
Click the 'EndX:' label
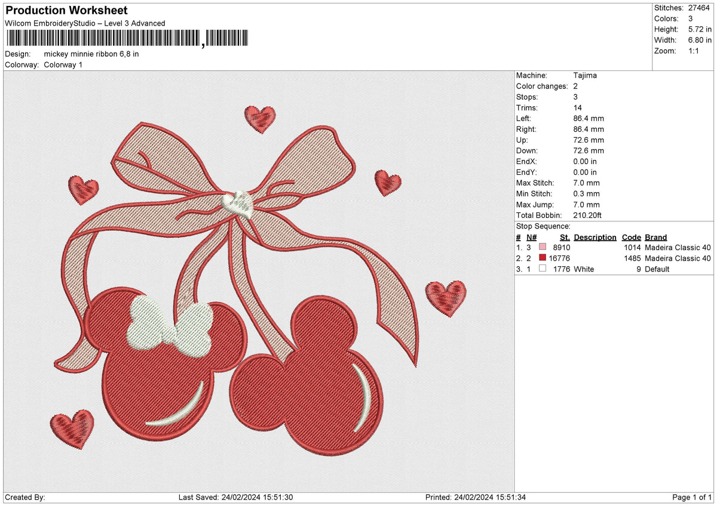(x=527, y=162)
